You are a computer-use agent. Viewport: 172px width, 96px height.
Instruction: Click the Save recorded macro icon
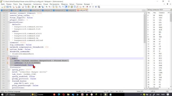99,7
